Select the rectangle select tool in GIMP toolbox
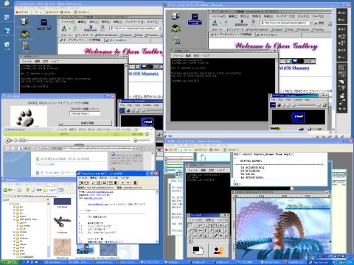The image size is (354, 265). (x=190, y=225)
